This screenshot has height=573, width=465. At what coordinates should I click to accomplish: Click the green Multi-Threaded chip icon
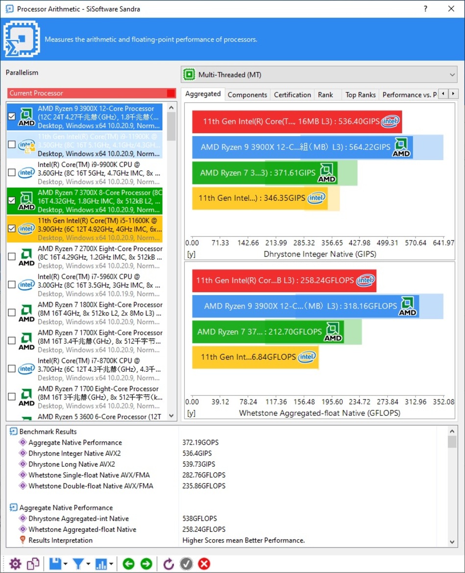(x=189, y=74)
